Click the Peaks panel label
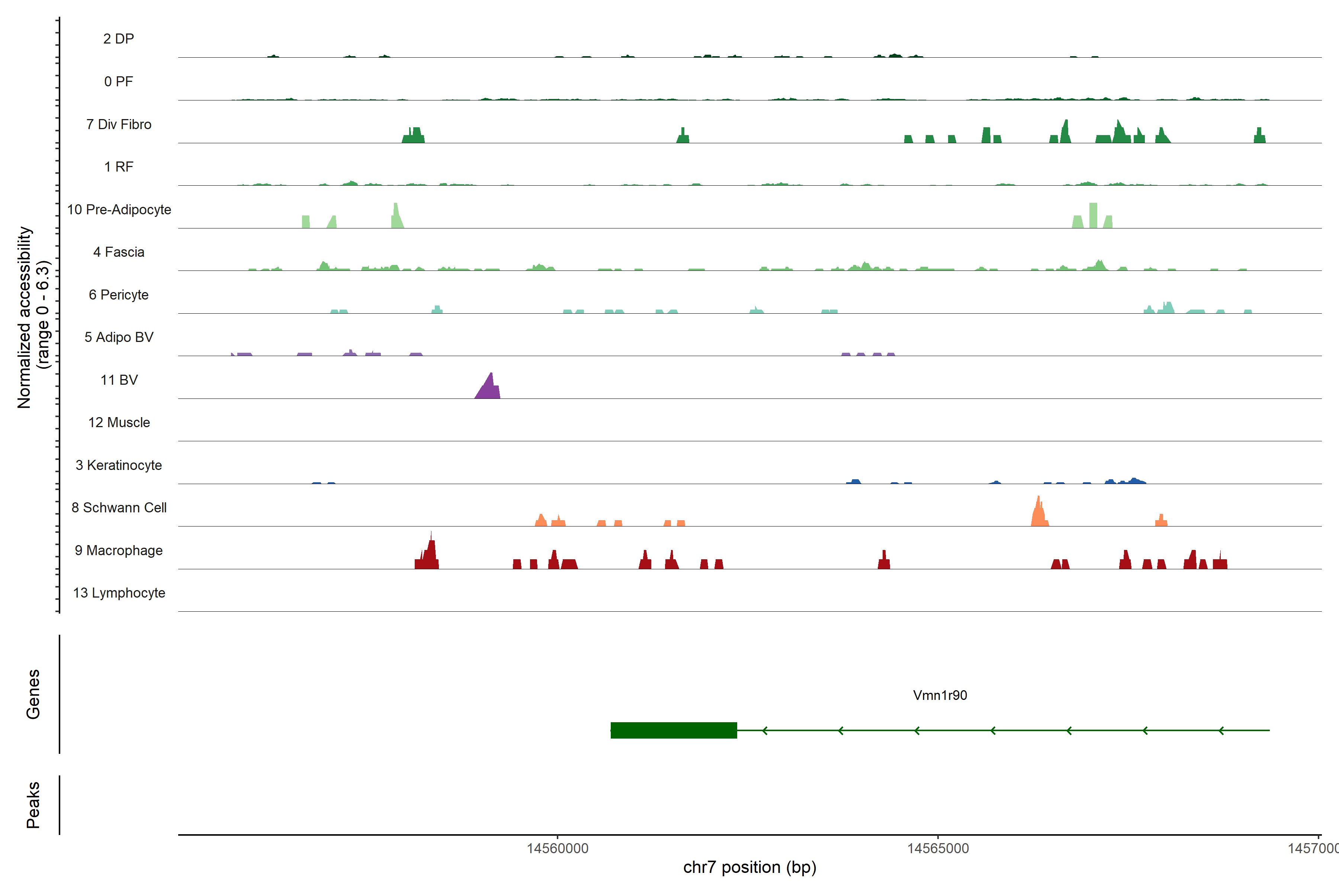The width and height of the screenshot is (1339, 893). pos(33,805)
